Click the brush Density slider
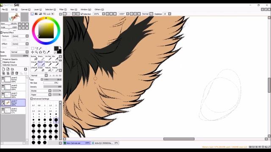 point(53,87)
